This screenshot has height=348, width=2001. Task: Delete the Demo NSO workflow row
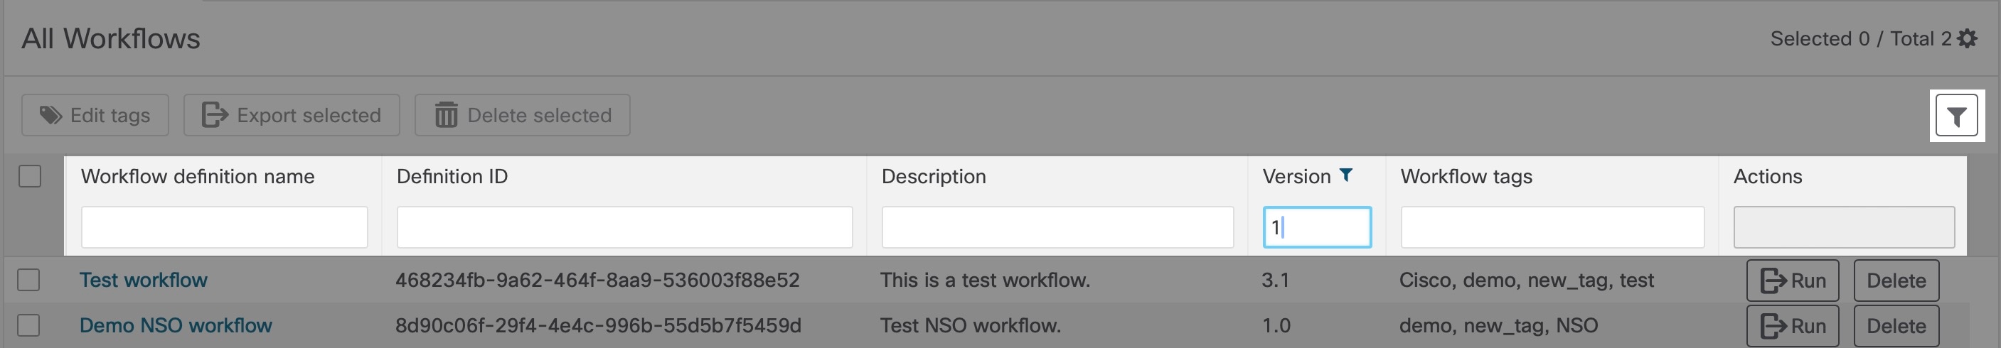(1895, 326)
